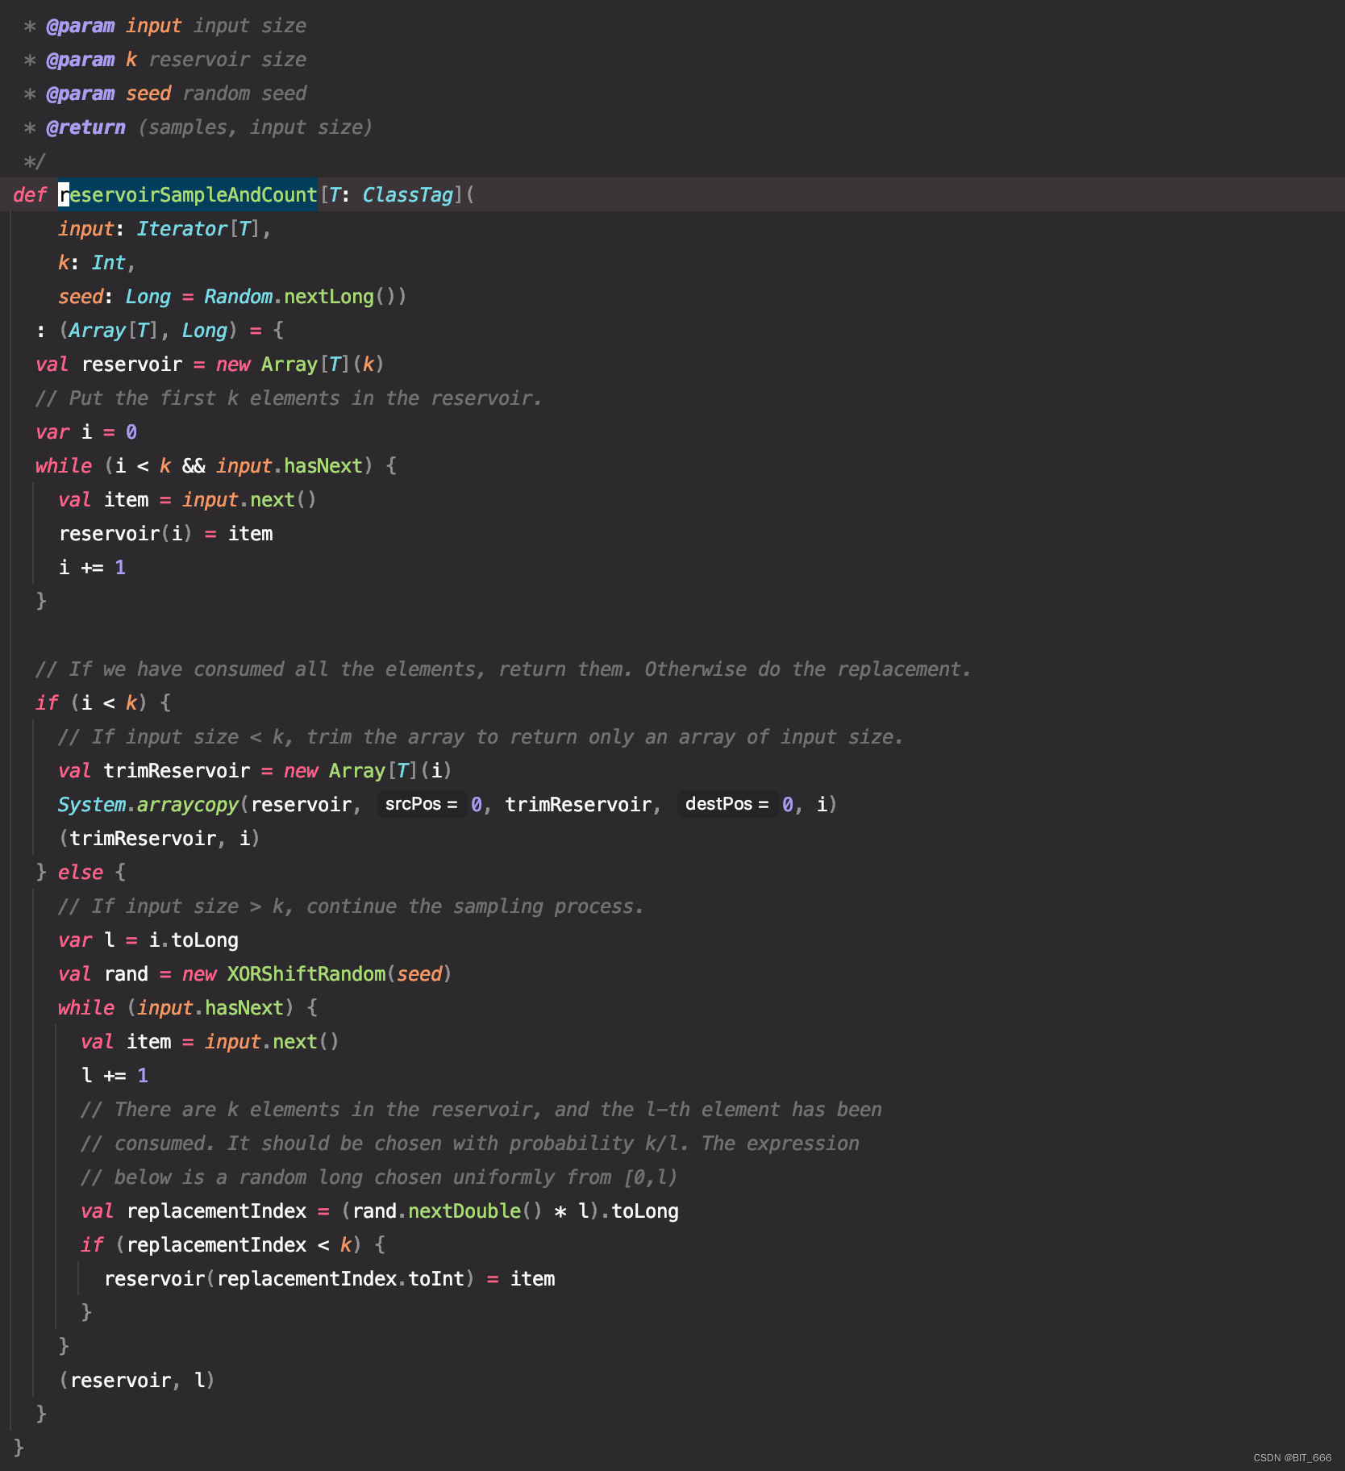Click XORShiftRandom constructor call

[339, 974]
